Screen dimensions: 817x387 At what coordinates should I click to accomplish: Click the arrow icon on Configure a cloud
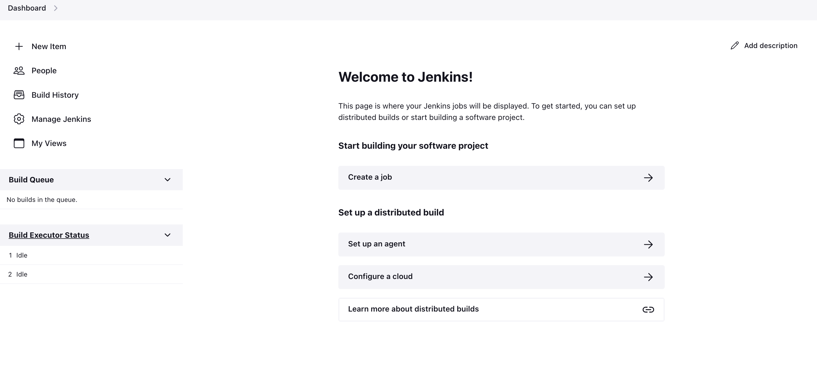(648, 277)
